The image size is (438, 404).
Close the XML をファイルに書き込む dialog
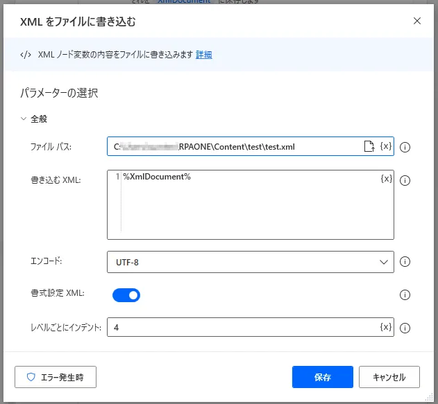[x=416, y=21]
